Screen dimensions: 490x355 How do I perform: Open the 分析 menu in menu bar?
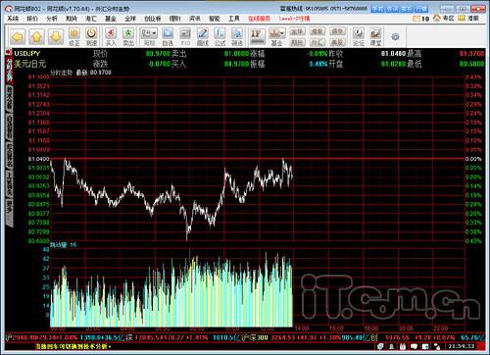pos(52,19)
